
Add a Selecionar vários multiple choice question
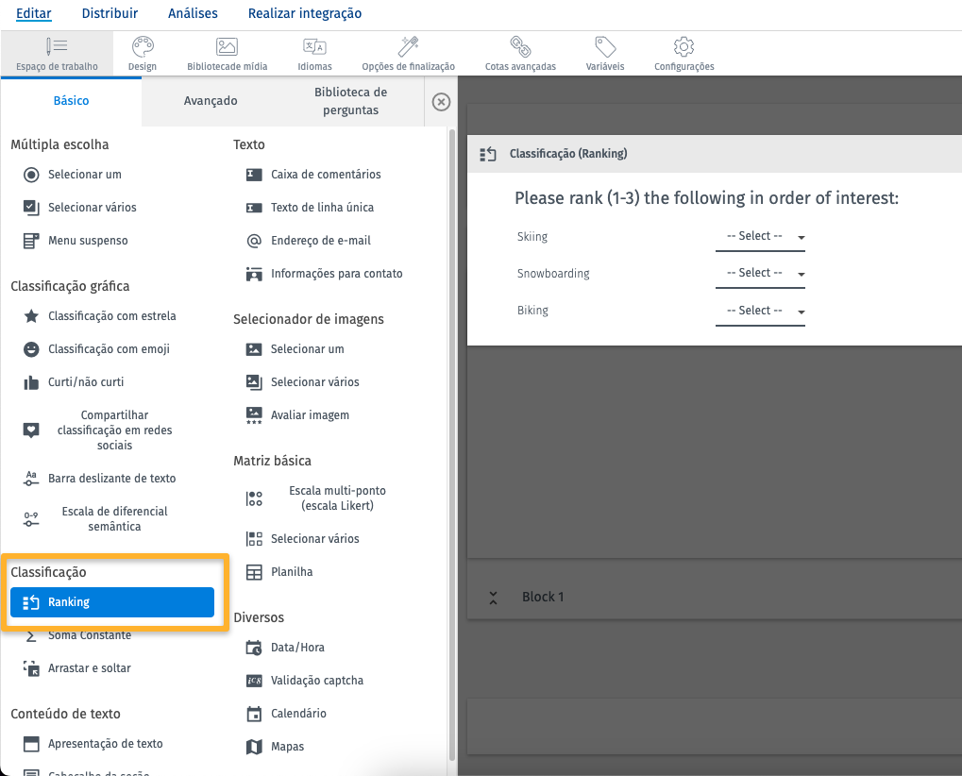tap(79, 208)
